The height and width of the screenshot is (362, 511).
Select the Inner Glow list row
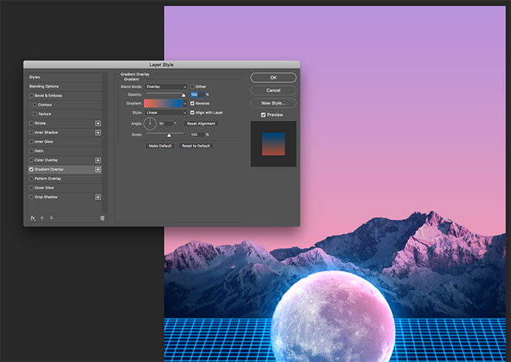pyautogui.click(x=65, y=142)
